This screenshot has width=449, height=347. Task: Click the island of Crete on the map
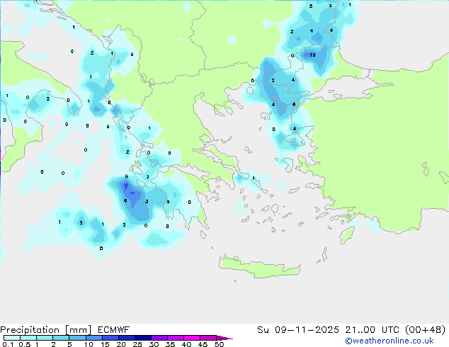(259, 266)
